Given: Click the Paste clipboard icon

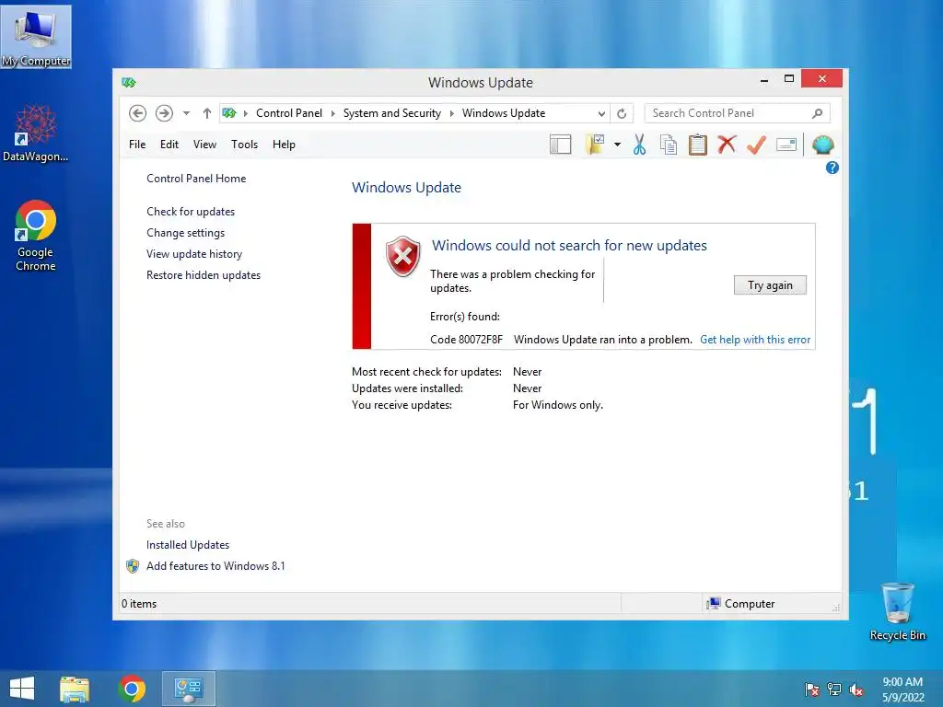Looking at the screenshot, I should coord(698,145).
